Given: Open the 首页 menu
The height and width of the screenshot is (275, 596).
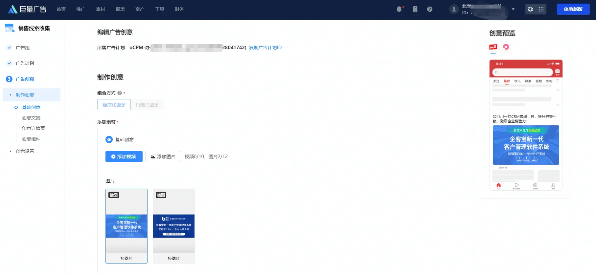Looking at the screenshot, I should [x=61, y=9].
